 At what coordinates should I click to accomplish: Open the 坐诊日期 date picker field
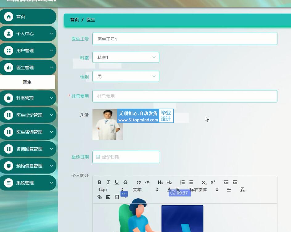pos(126,157)
